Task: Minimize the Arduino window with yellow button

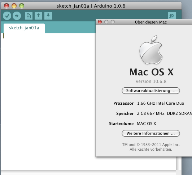Action: tap(14, 6)
